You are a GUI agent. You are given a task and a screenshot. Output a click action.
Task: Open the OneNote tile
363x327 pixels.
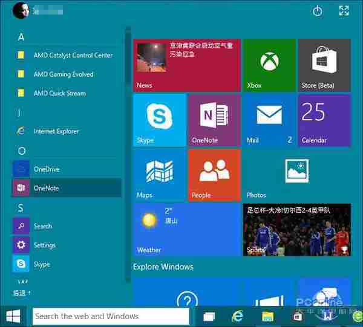[x=214, y=120]
